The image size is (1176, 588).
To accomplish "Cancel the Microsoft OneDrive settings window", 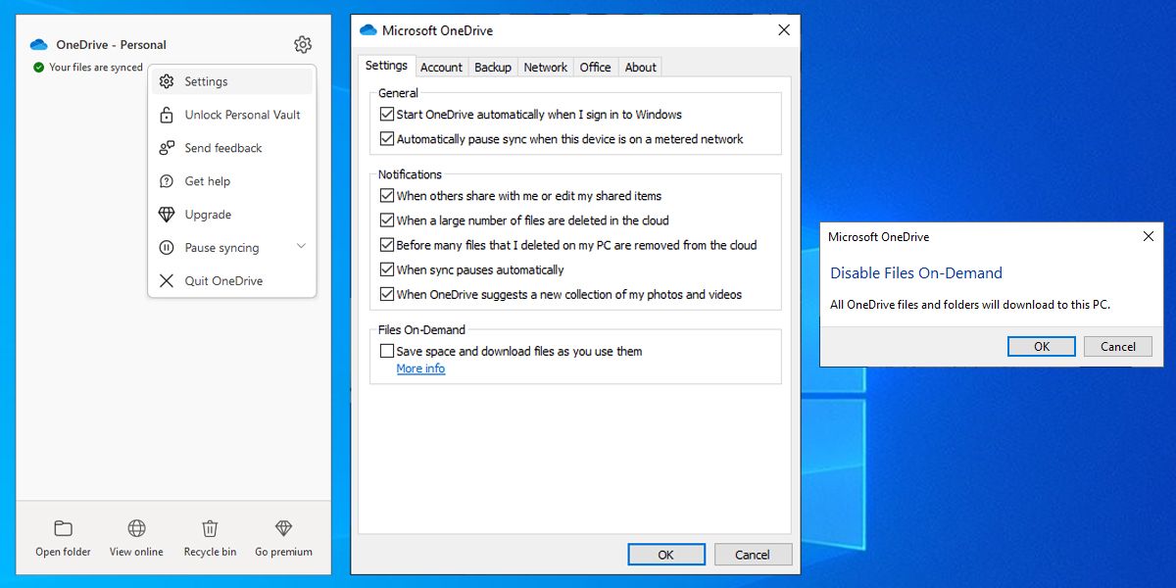I will (x=752, y=555).
